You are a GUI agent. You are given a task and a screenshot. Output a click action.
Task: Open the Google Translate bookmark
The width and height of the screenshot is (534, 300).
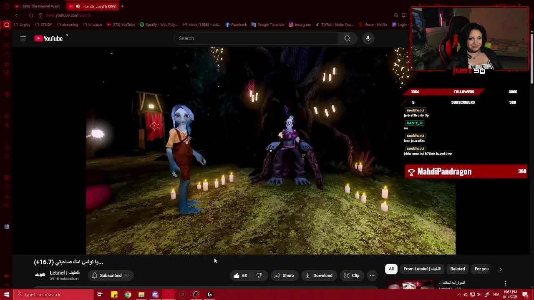(x=268, y=25)
